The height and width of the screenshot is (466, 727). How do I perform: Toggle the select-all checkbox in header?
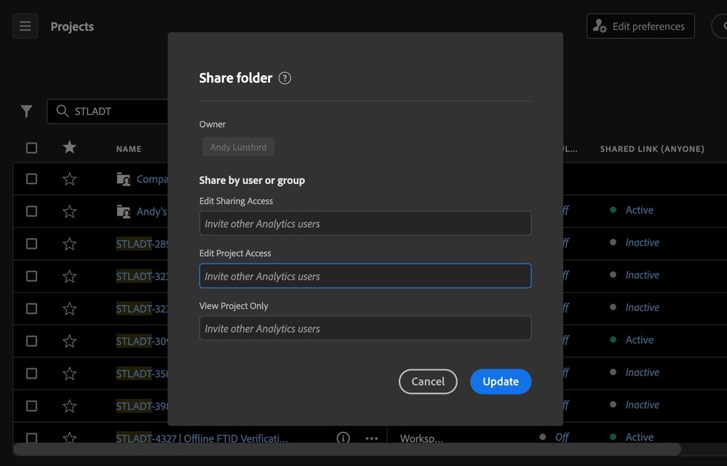(x=31, y=148)
